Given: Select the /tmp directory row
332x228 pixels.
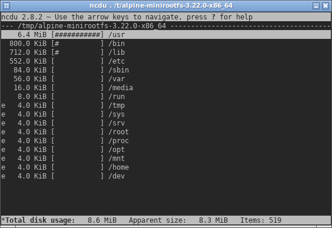Looking at the screenshot, I should coord(166,105).
